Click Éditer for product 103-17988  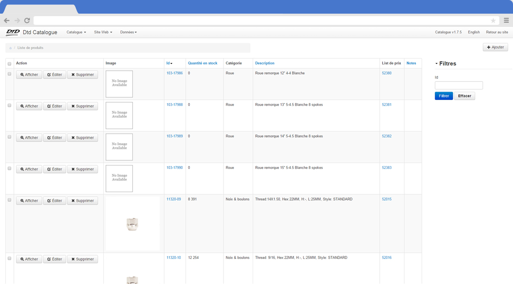pos(55,106)
